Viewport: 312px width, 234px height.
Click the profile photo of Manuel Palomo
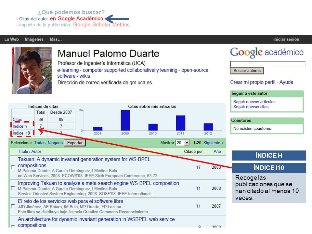click(32, 71)
